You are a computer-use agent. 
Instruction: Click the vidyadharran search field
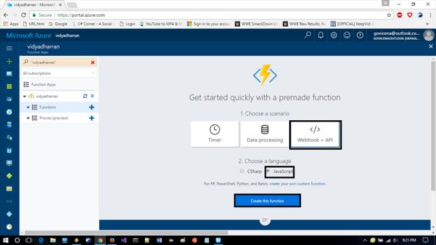58,62
